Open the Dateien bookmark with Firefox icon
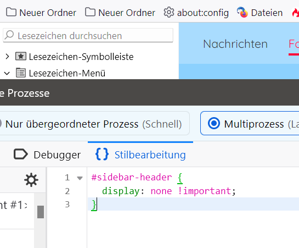This screenshot has height=248, width=299. [259, 13]
